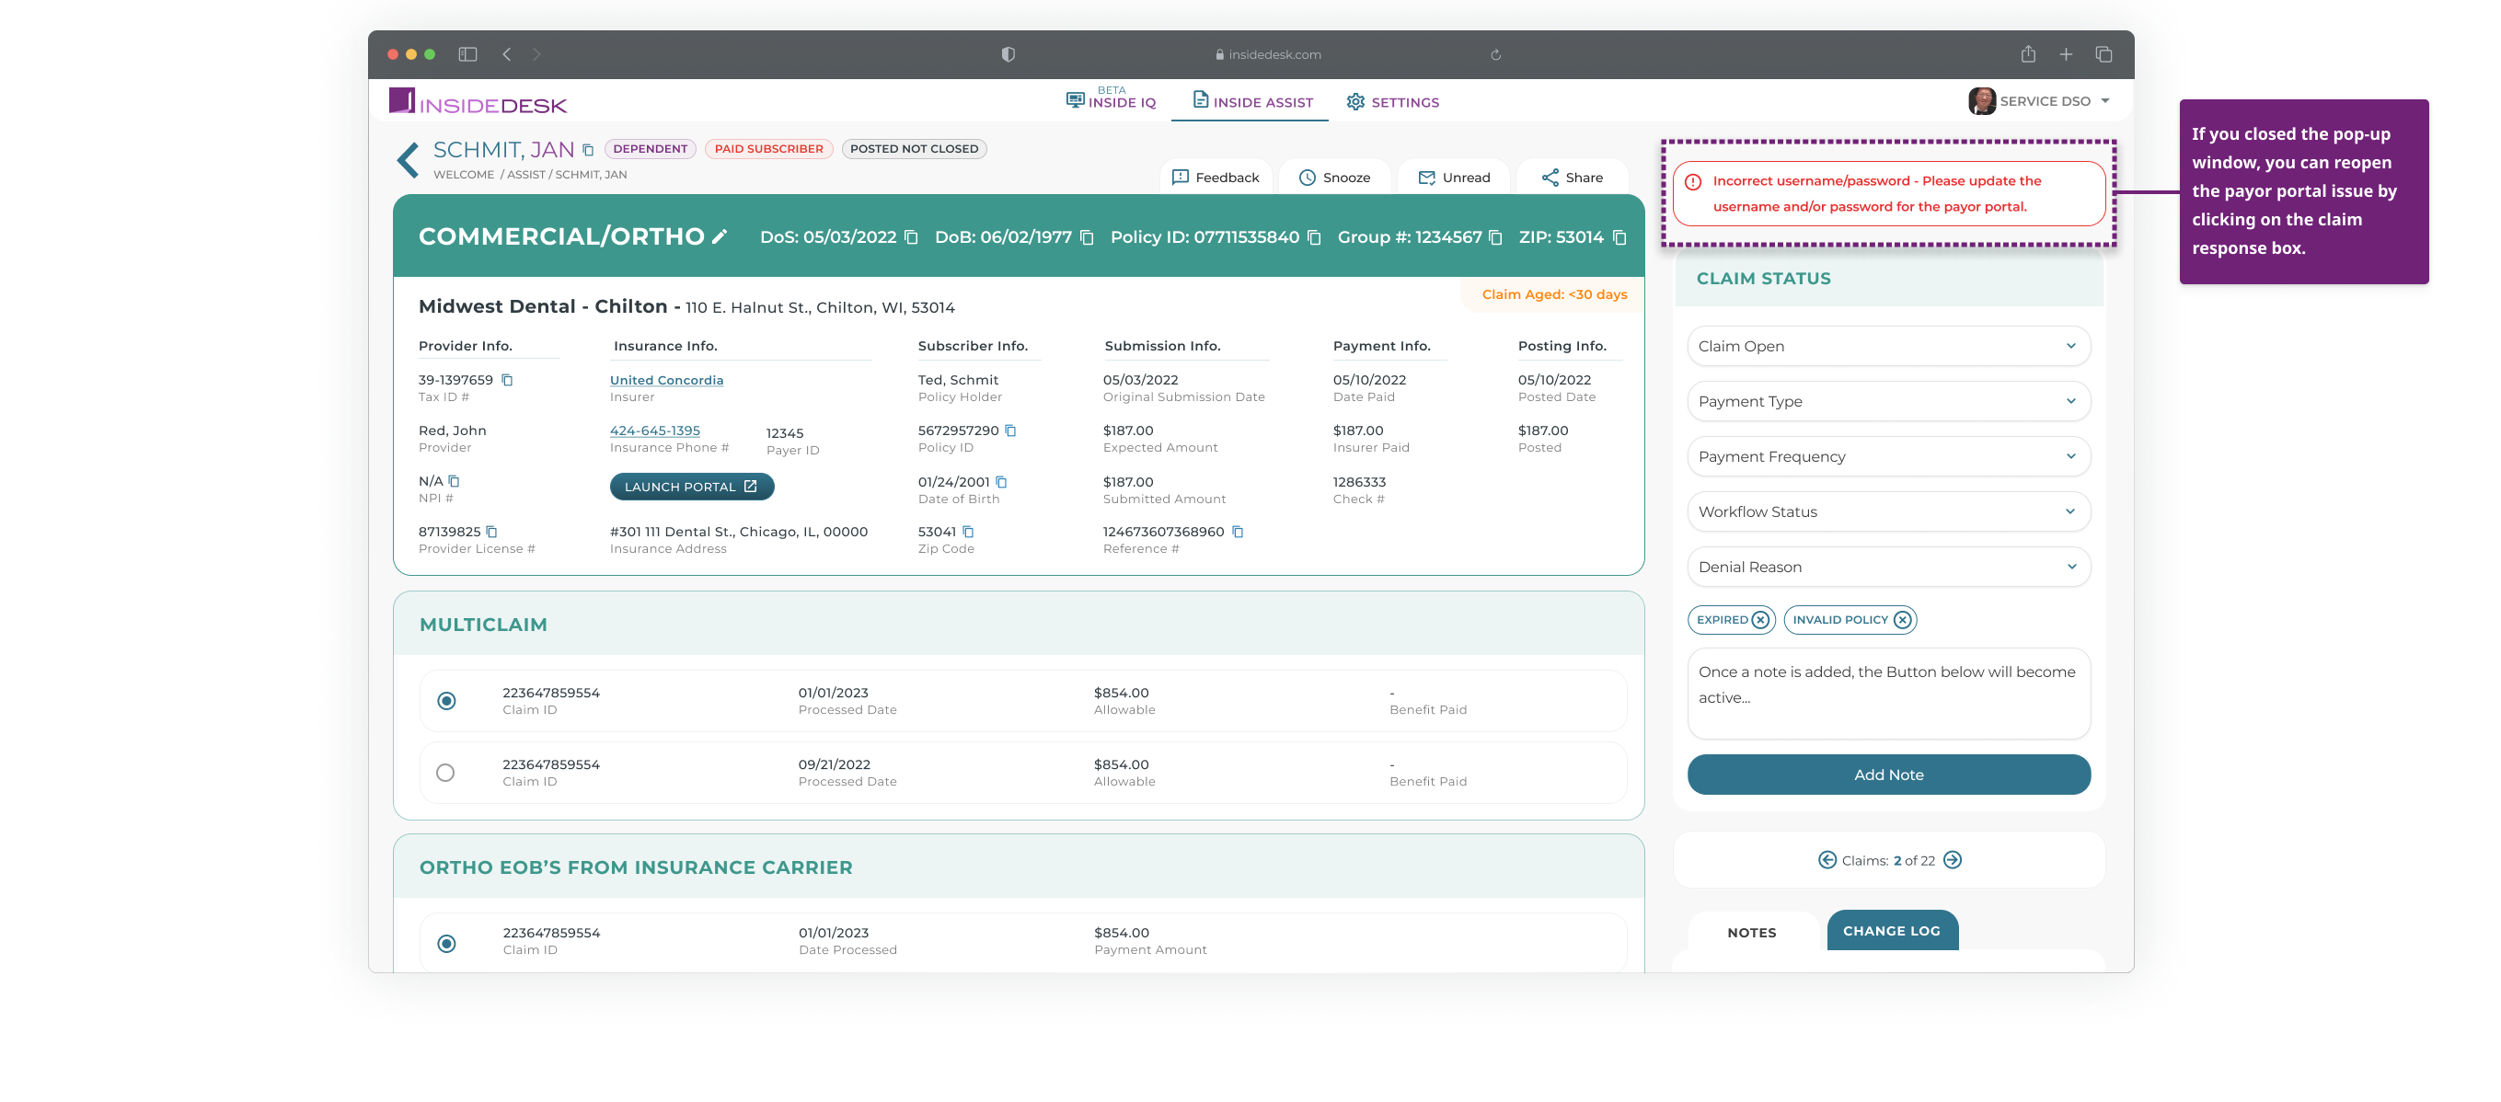Snooze this claim
The height and width of the screenshot is (1102, 2501).
coord(1334,177)
